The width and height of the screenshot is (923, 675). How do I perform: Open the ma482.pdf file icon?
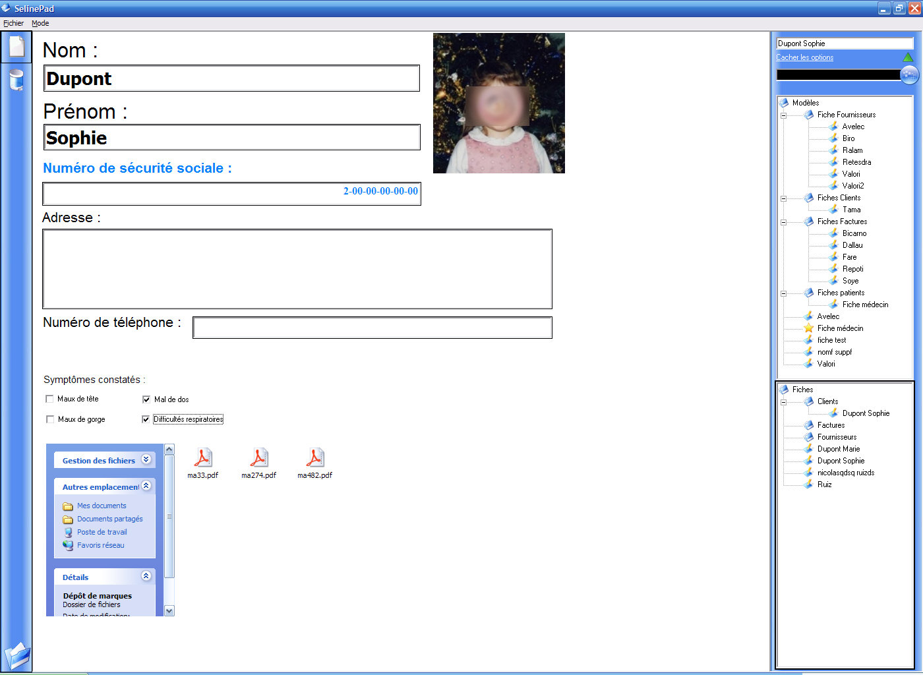(x=314, y=457)
